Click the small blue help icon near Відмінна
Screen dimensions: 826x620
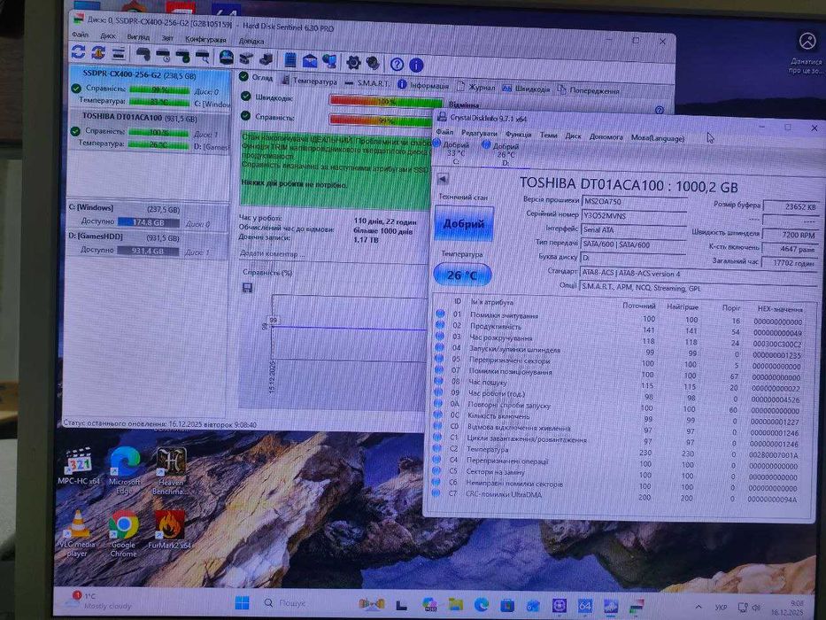(659, 110)
